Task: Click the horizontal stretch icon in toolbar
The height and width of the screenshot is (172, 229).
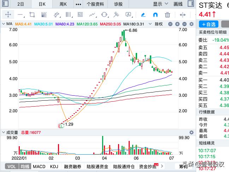Action: click(x=183, y=15)
